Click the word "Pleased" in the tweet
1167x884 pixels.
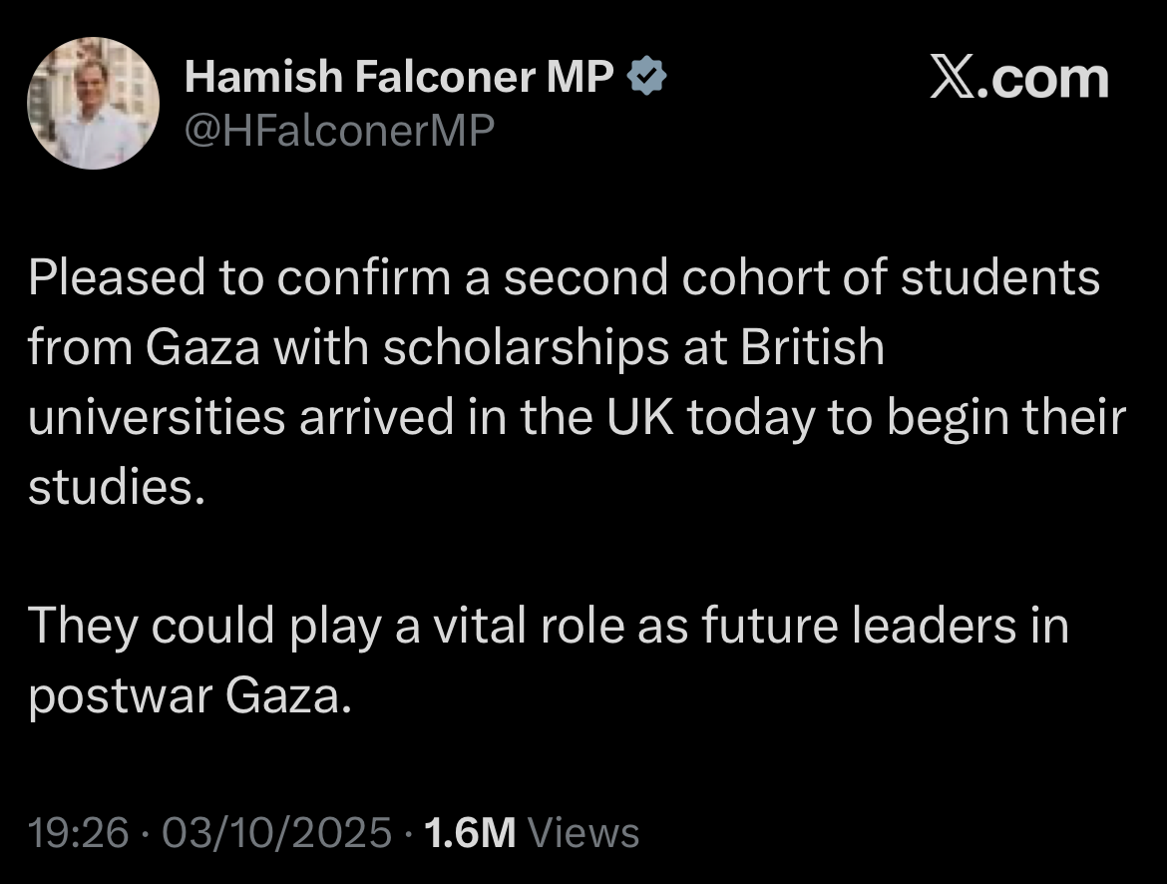[117, 277]
